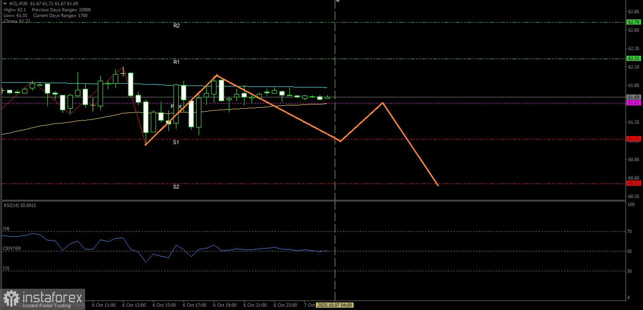Click the #CL,M30 chart title dropdown arrow

point(5,3)
